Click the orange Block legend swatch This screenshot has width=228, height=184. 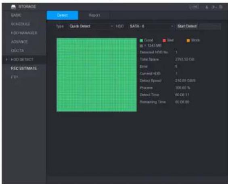[x=188, y=40]
